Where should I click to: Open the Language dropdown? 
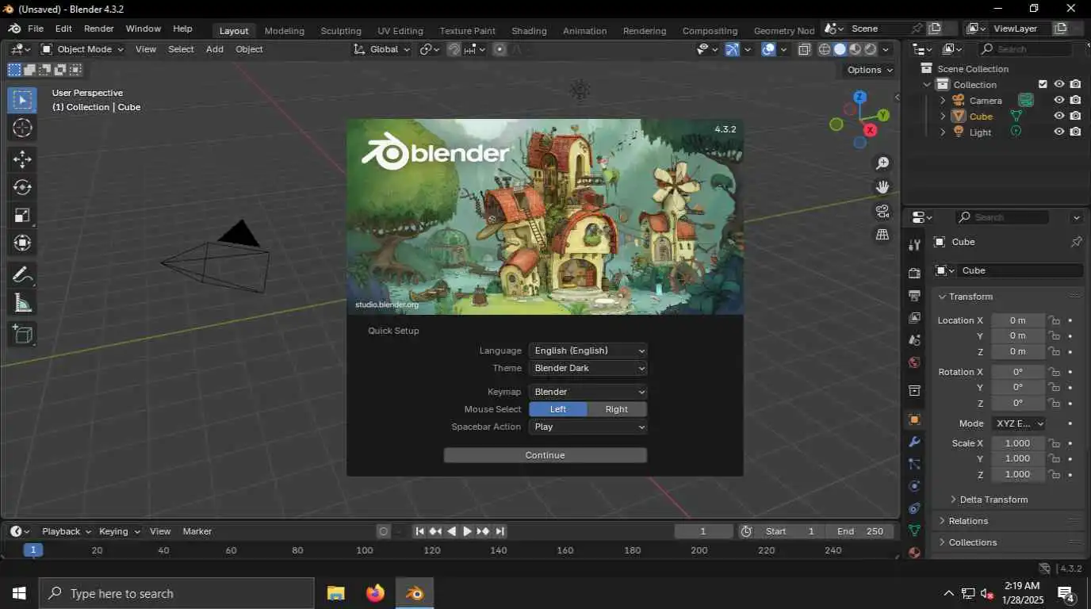(588, 350)
